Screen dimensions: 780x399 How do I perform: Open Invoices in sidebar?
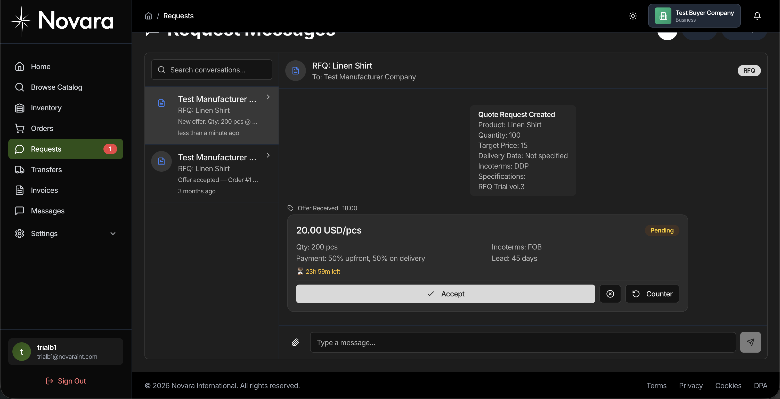click(66, 190)
